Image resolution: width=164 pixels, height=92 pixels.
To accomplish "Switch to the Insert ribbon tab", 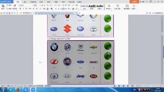I will tap(25, 2).
